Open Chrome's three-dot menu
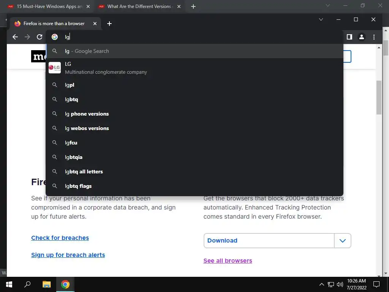This screenshot has width=389, height=292. click(374, 37)
